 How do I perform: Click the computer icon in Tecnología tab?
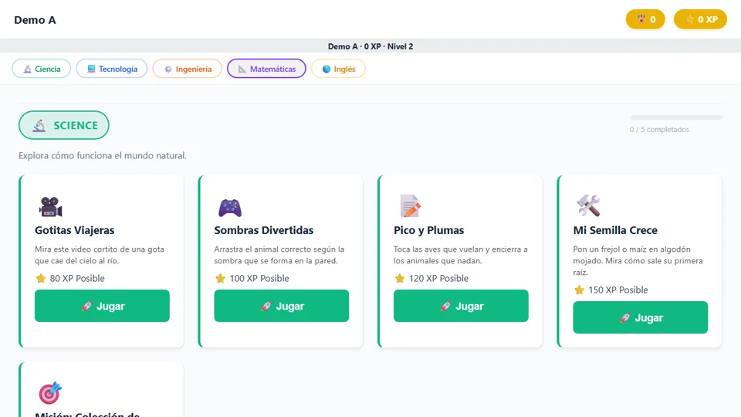coord(91,69)
